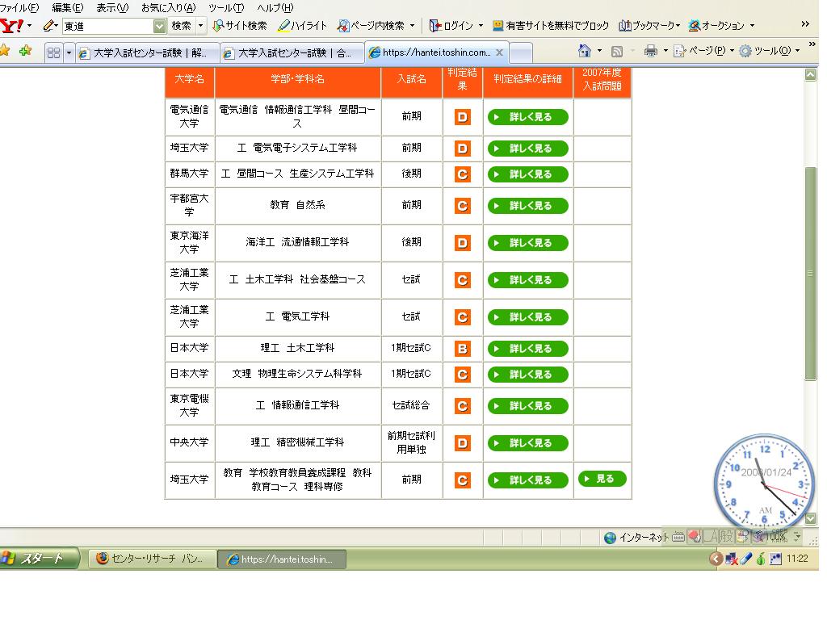Image resolution: width=827 pixels, height=620 pixels.
Task: Open the ブックマーク dropdown menu
Action: tap(649, 26)
